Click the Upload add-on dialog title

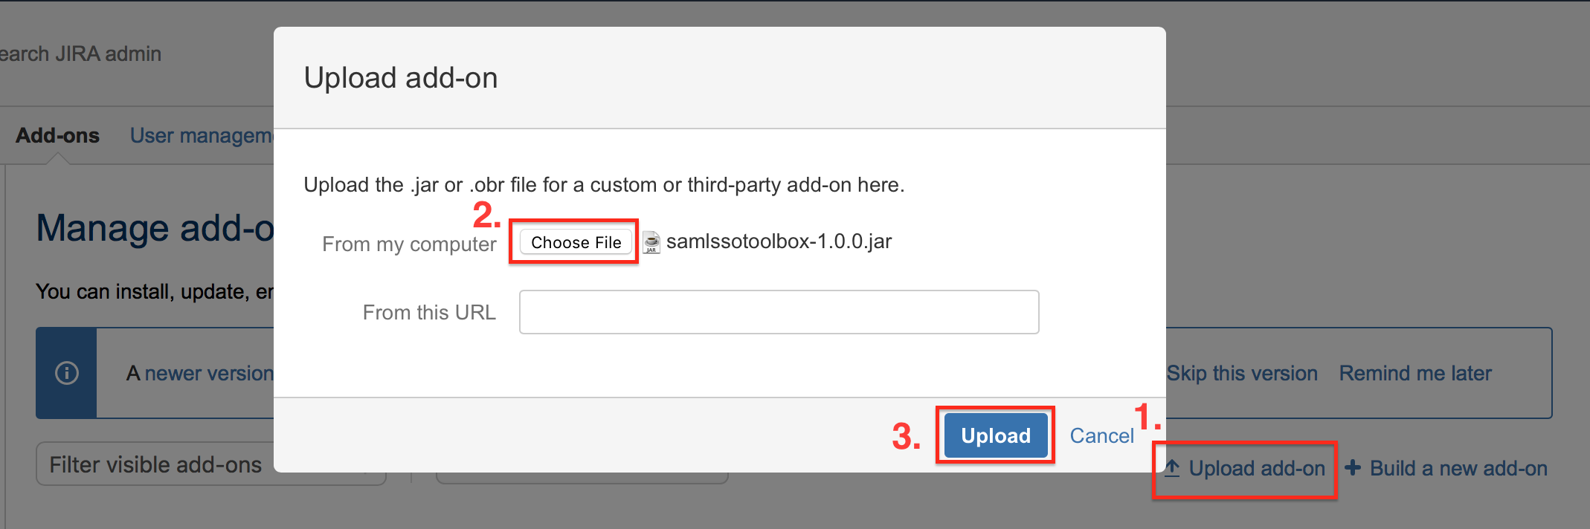[401, 77]
